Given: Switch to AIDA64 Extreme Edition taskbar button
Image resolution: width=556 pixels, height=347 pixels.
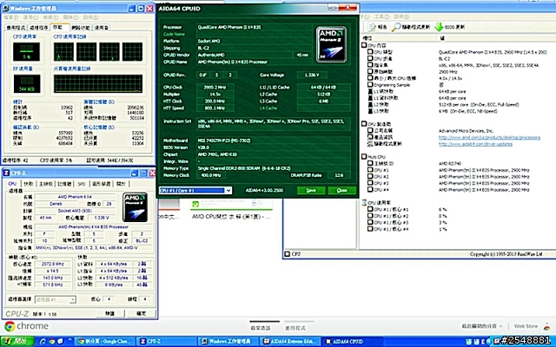Looking at the screenshot, I should [291, 341].
